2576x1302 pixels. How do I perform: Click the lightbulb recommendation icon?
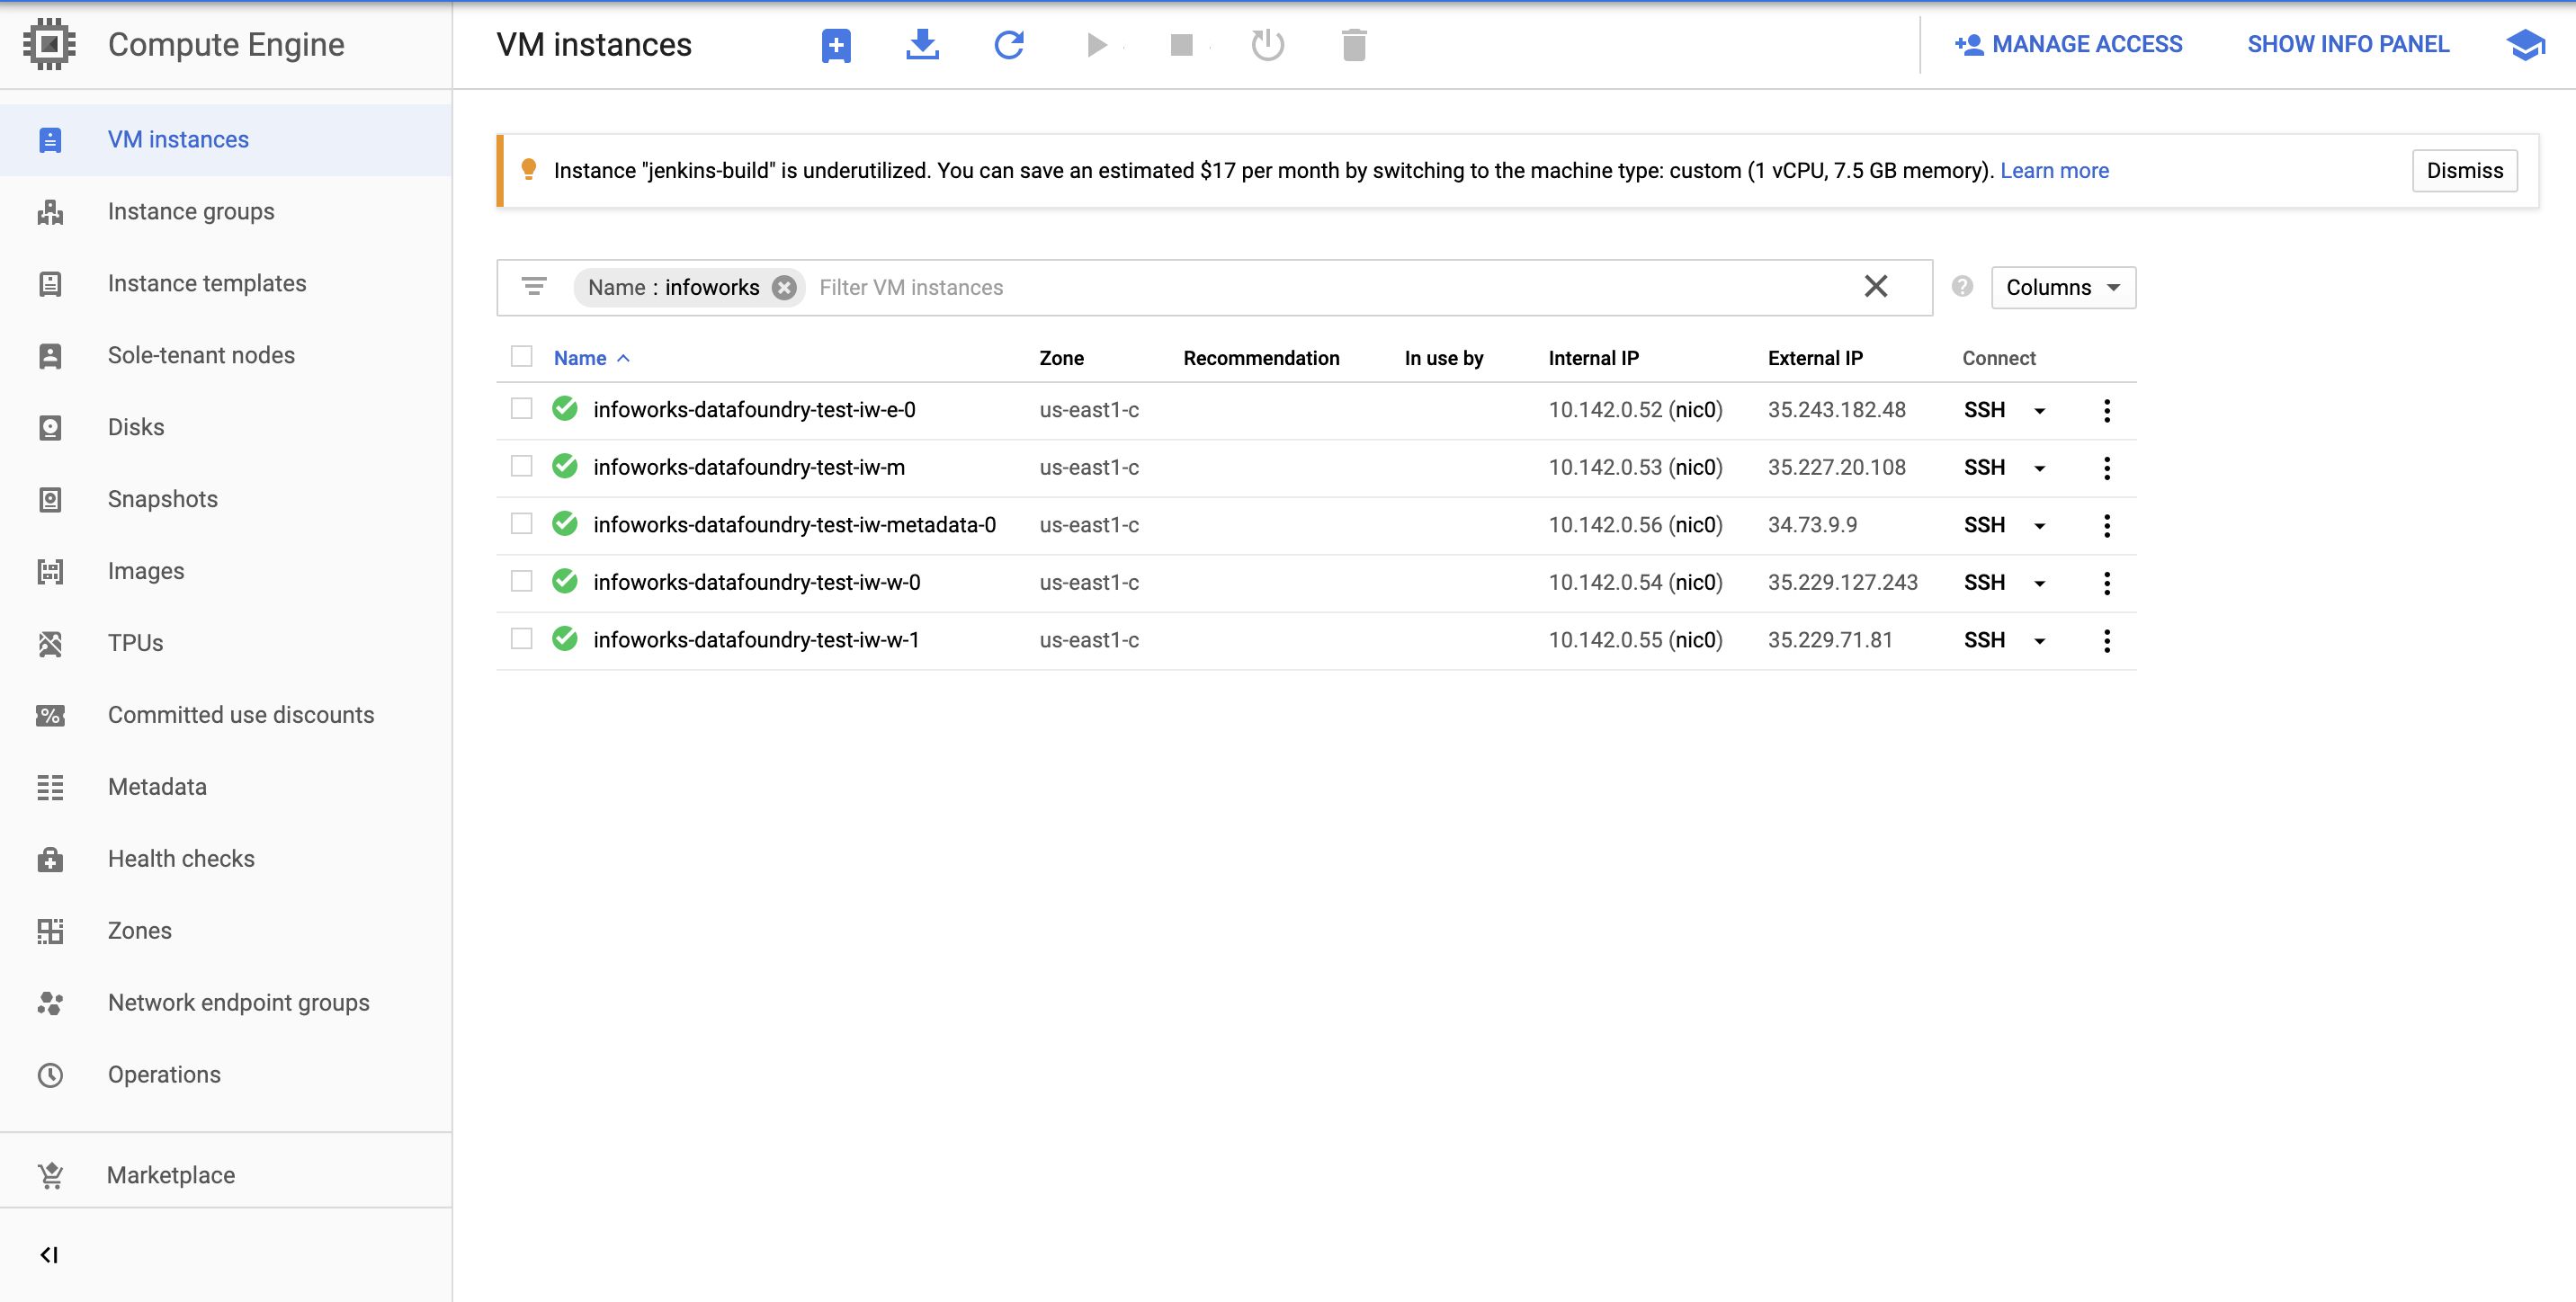click(529, 170)
